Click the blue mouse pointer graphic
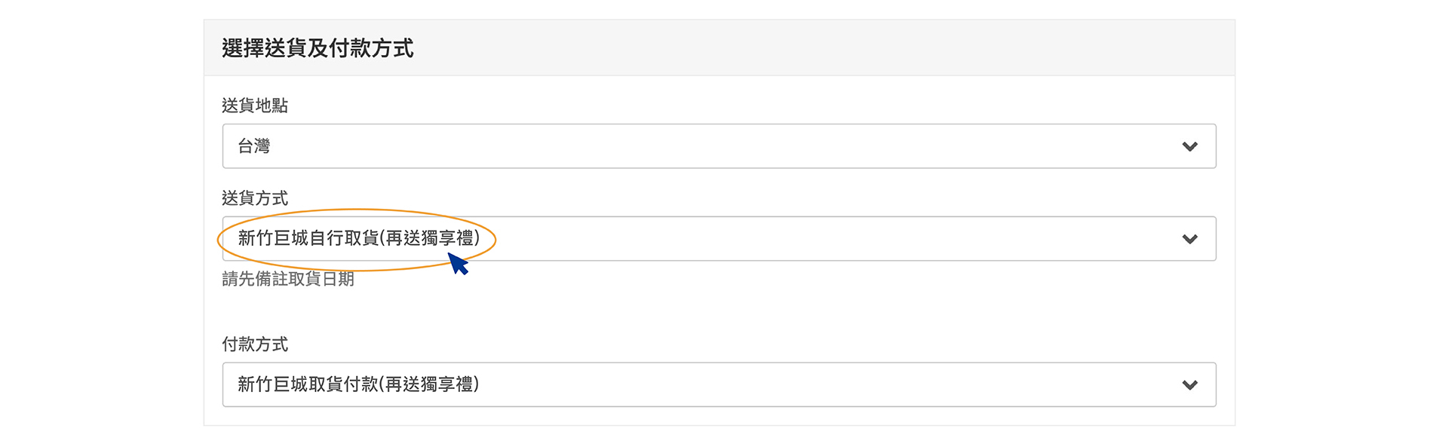This screenshot has width=1433, height=444. click(457, 264)
